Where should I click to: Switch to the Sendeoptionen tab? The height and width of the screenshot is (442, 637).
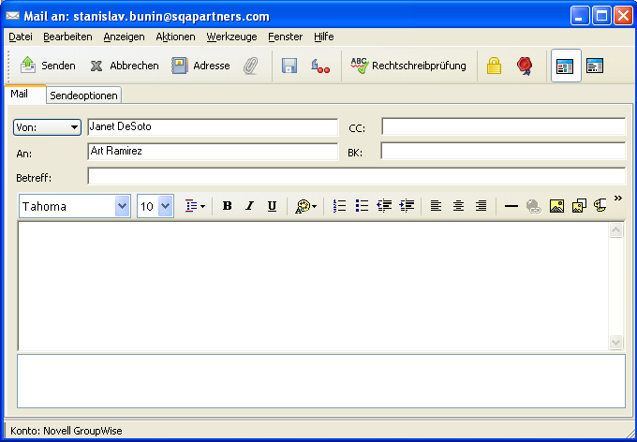tap(83, 96)
